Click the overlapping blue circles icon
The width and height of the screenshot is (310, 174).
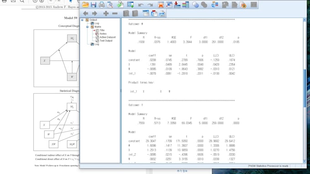coord(196,5)
